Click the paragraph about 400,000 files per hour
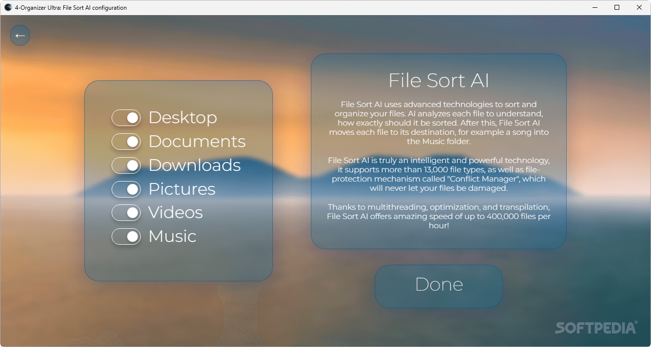This screenshot has height=347, width=651. click(x=439, y=217)
